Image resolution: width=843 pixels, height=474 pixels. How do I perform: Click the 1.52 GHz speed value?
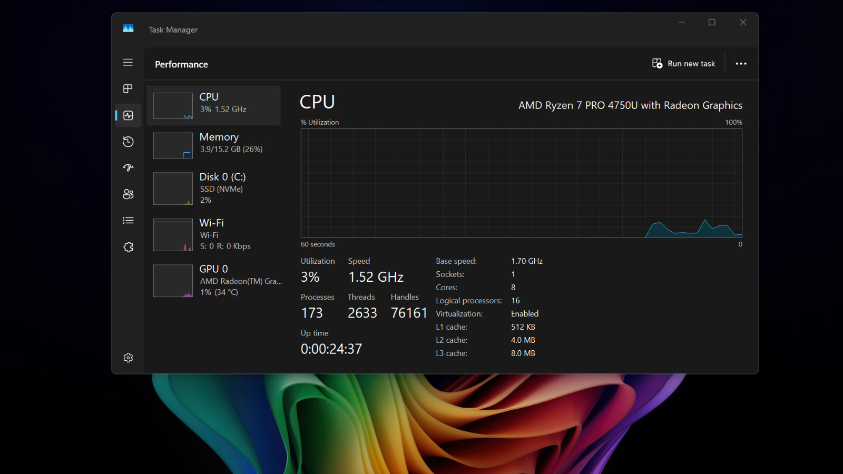pyautogui.click(x=376, y=277)
